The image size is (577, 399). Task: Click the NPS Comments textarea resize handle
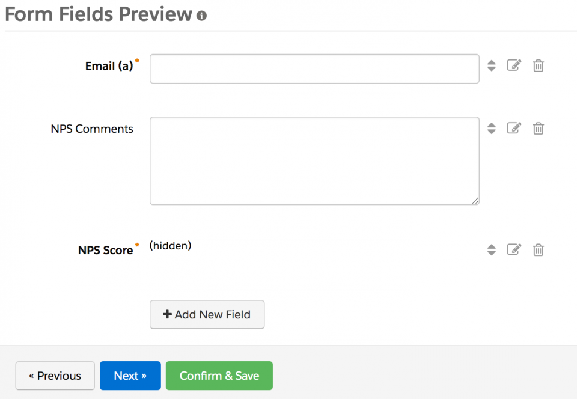pos(475,201)
